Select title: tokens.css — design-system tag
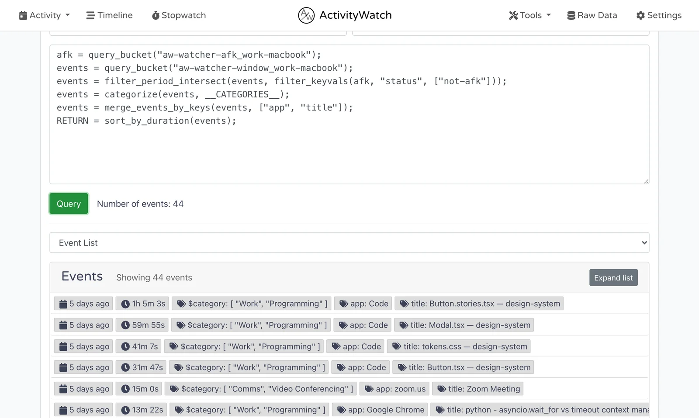This screenshot has height=418, width=699. [x=459, y=346]
